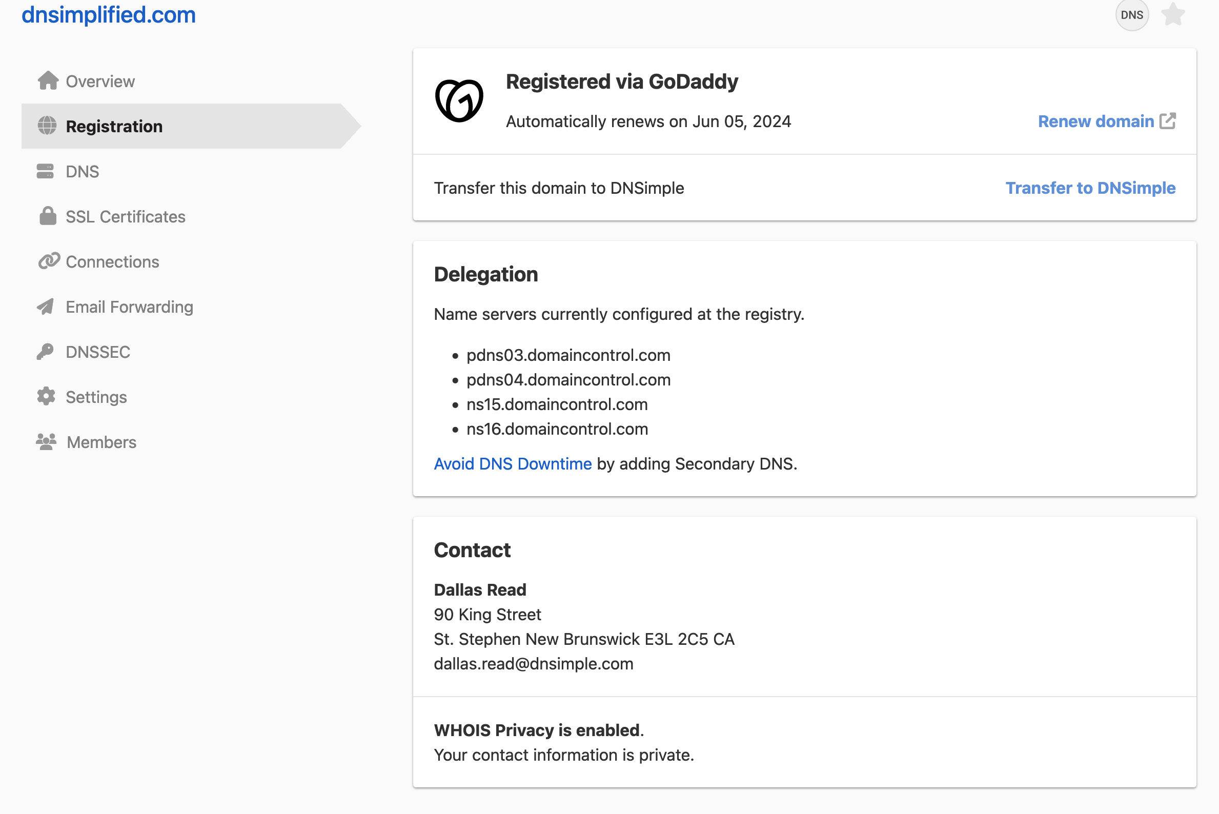Viewport: 1219px width, 814px height.
Task: Click Transfer to DNSimple button
Action: tap(1090, 188)
